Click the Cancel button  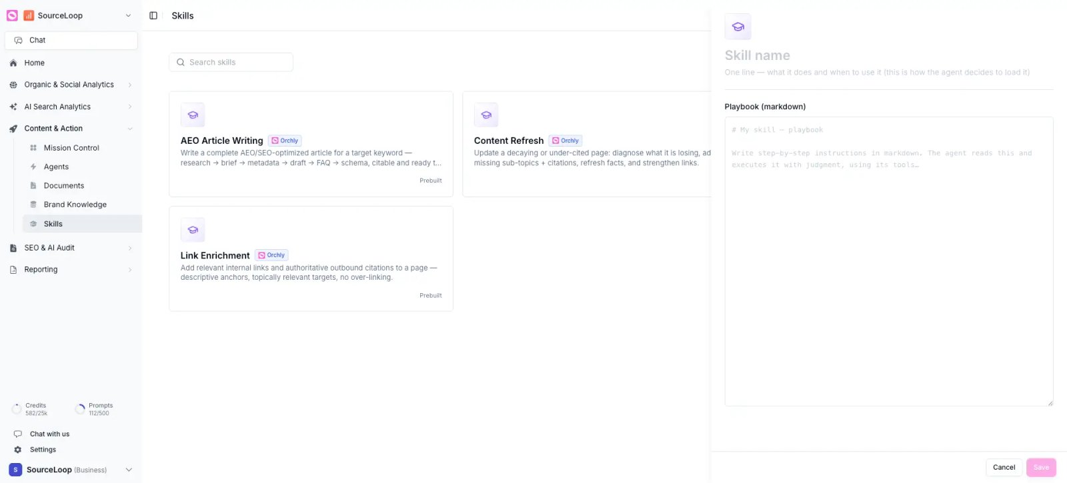[x=1004, y=467]
